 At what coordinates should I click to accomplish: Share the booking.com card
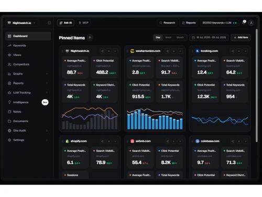[x=233, y=51]
